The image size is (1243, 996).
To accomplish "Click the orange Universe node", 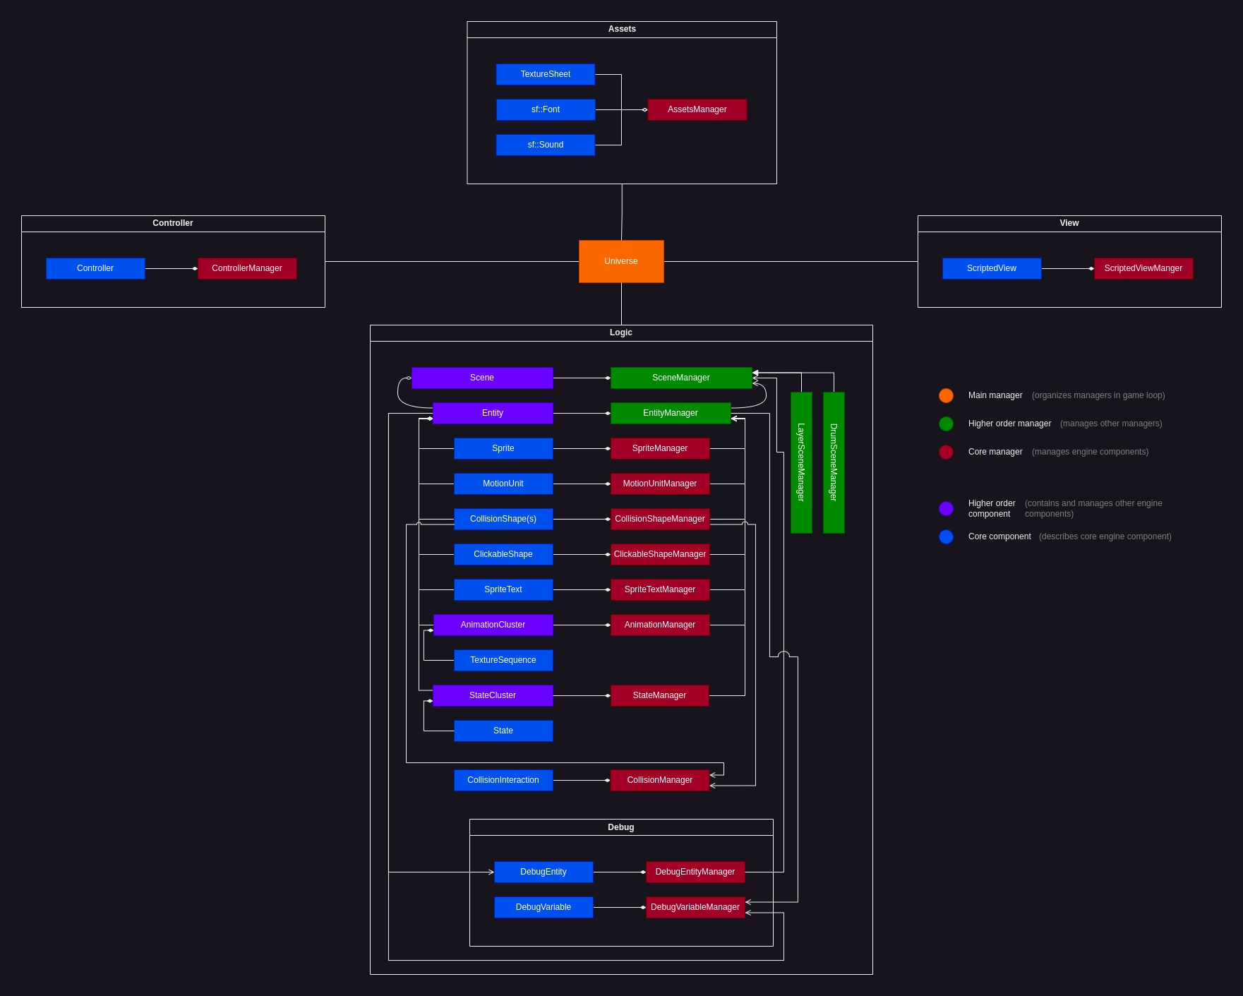I will tap(621, 261).
